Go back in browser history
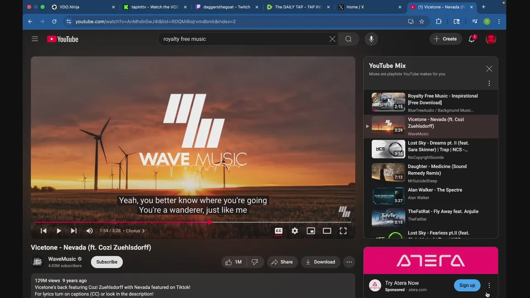 pos(30,22)
